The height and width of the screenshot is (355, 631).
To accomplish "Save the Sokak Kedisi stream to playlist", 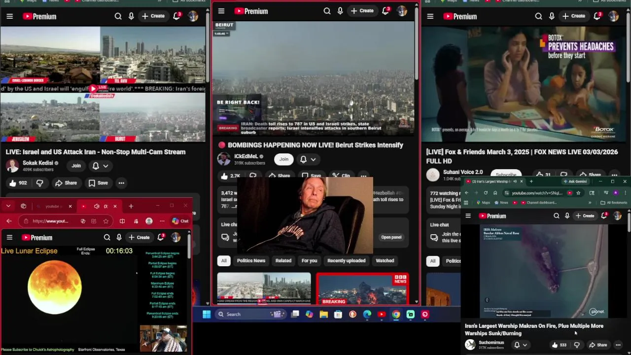I will (98, 183).
